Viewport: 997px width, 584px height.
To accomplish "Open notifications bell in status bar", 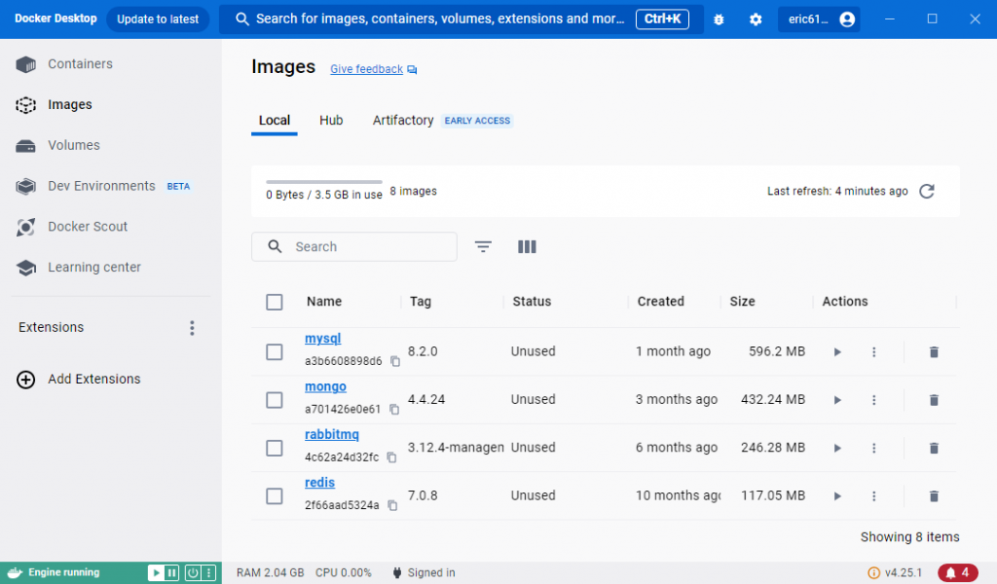I will (958, 572).
